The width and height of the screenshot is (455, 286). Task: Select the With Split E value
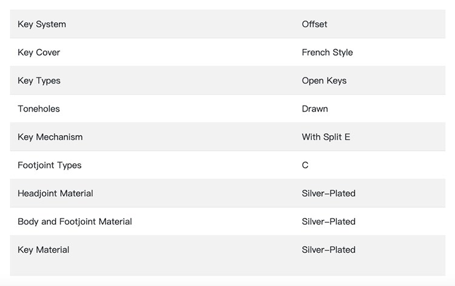326,137
